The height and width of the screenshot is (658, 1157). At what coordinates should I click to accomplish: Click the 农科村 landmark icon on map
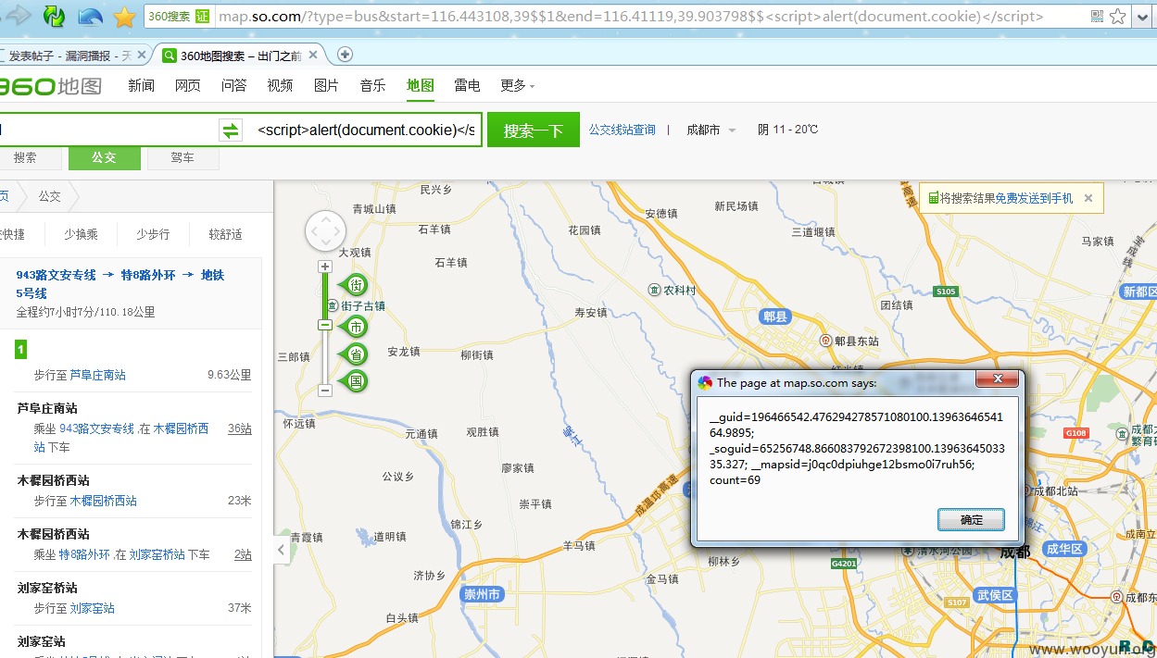pyautogui.click(x=655, y=290)
